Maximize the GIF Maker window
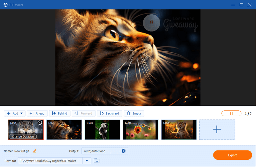 [x=241, y=5]
